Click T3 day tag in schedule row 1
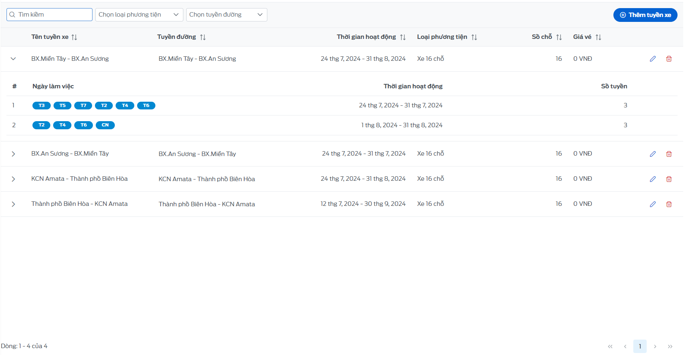The image size is (684, 355). (x=41, y=106)
